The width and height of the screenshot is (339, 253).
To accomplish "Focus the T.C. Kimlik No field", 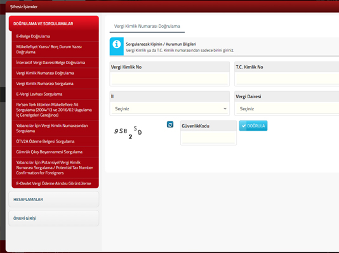I will coord(288,79).
